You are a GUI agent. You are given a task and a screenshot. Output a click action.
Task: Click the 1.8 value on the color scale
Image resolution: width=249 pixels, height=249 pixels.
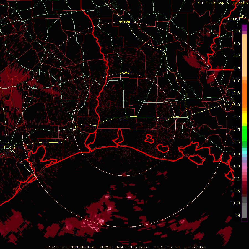[x=237, y=154]
